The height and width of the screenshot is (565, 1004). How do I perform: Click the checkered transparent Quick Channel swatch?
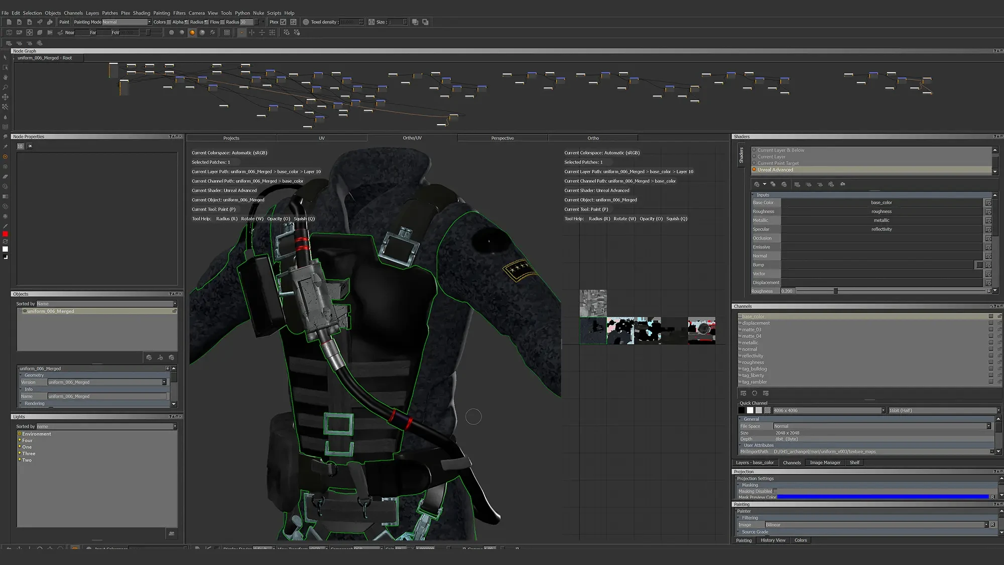pyautogui.click(x=767, y=410)
